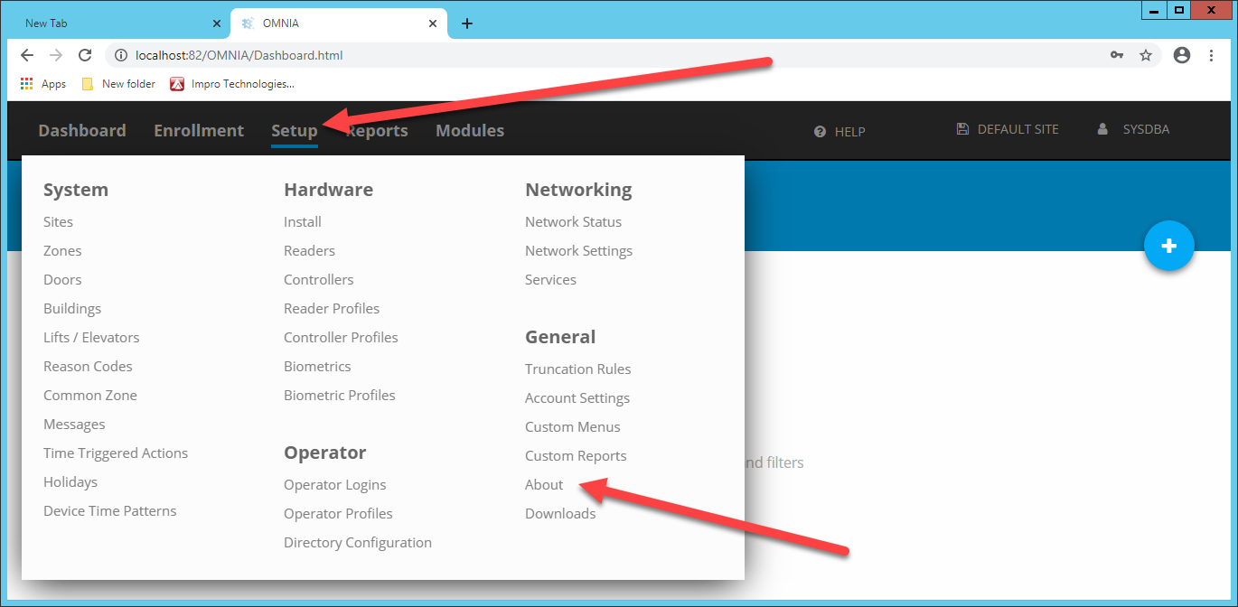Open the Modules navigation menu
The width and height of the screenshot is (1238, 607).
point(470,131)
